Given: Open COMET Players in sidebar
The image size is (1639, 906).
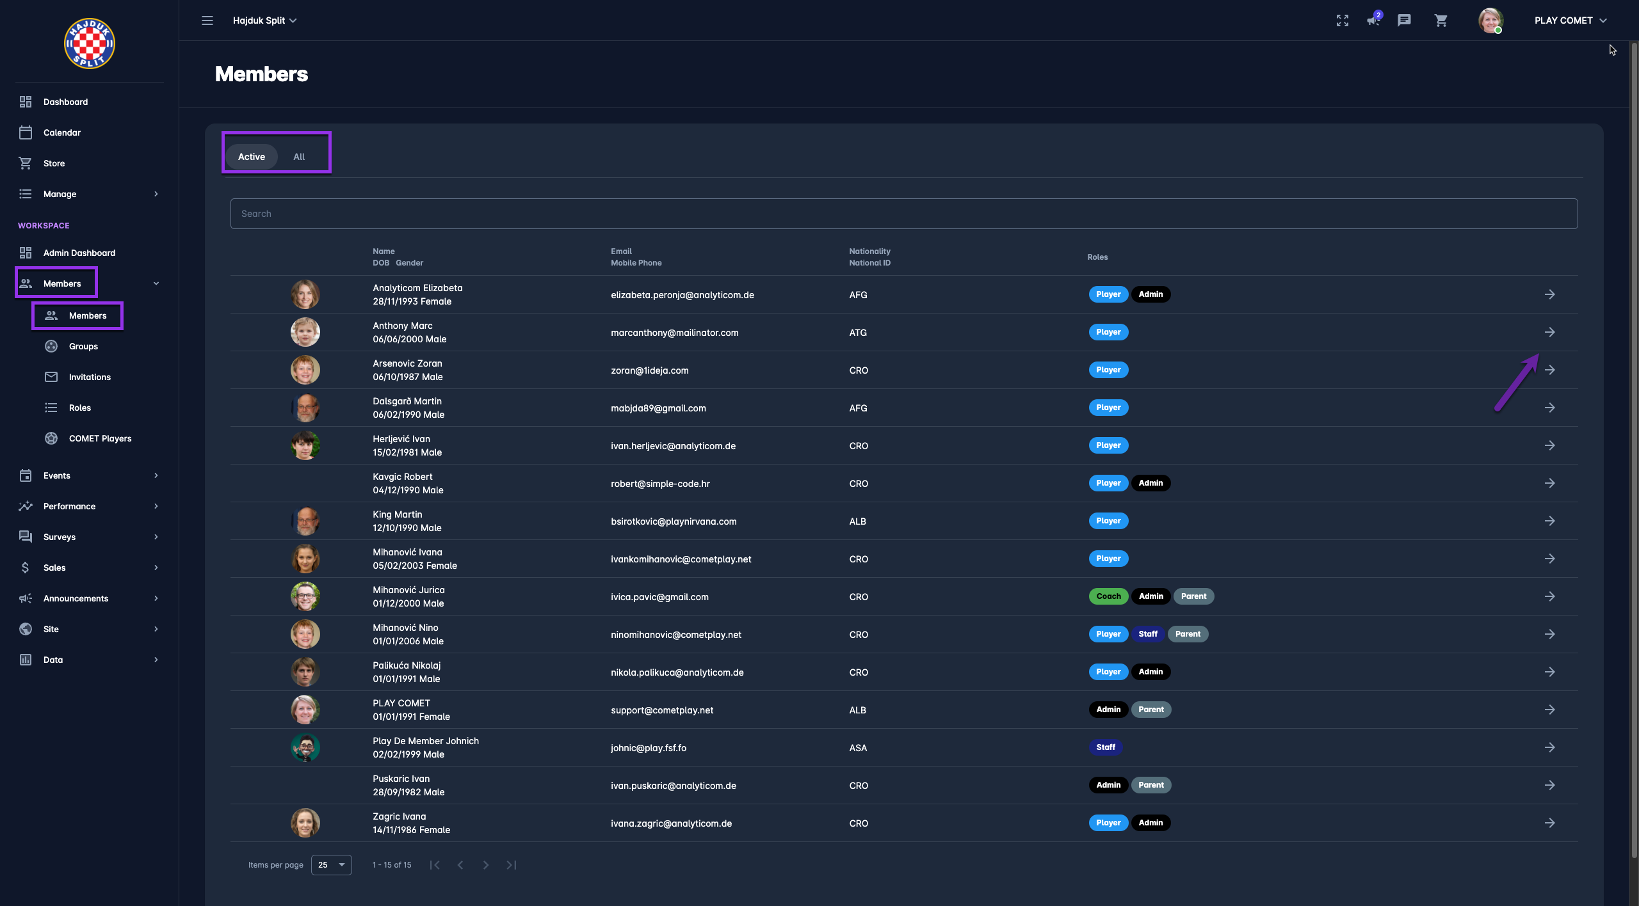Looking at the screenshot, I should point(100,438).
